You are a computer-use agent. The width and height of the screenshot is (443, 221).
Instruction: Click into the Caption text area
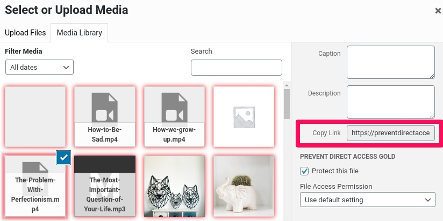point(390,62)
